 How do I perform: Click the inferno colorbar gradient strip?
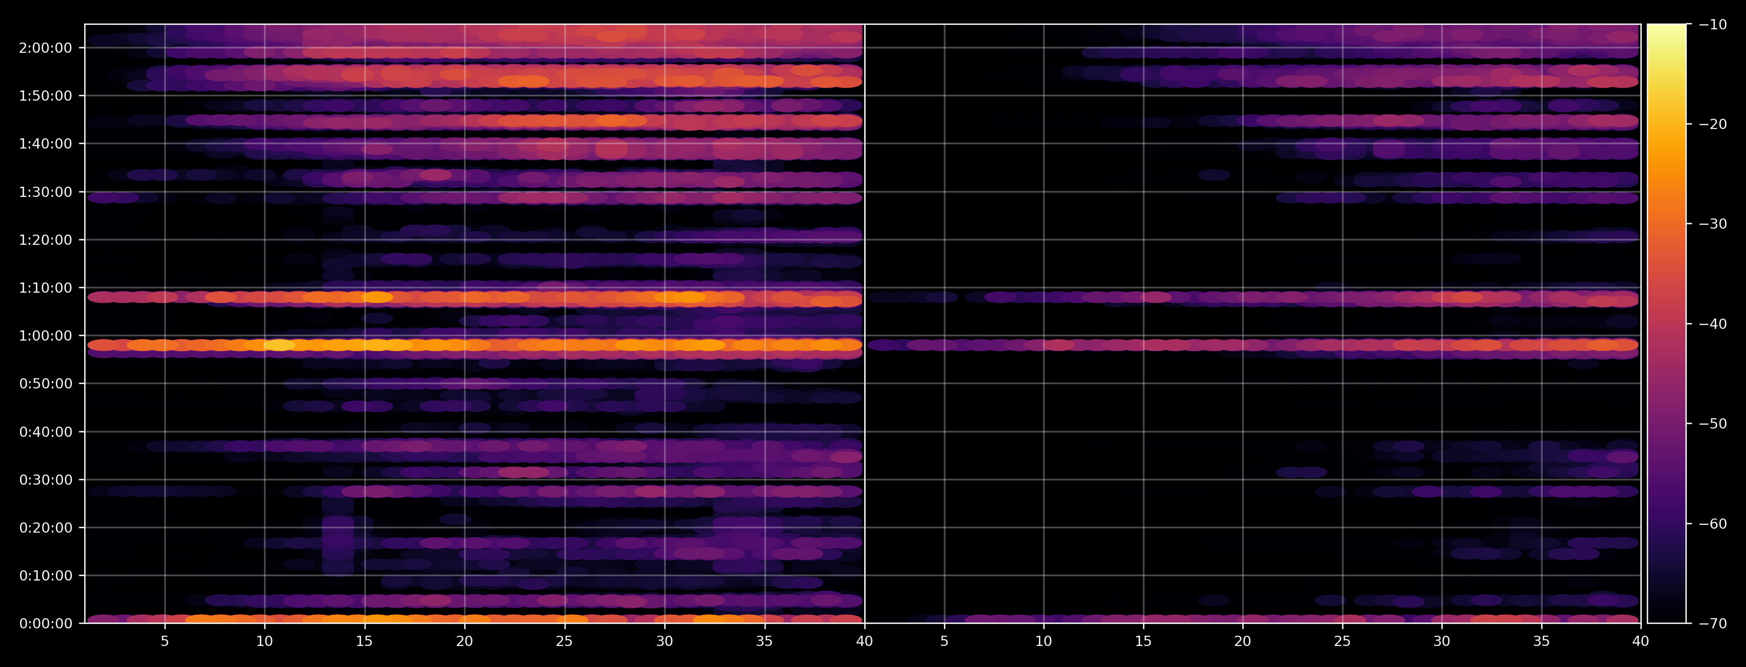point(1667,323)
